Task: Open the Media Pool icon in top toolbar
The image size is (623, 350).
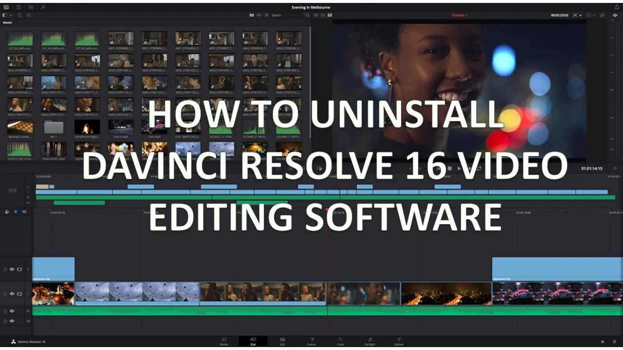Action: [6, 7]
